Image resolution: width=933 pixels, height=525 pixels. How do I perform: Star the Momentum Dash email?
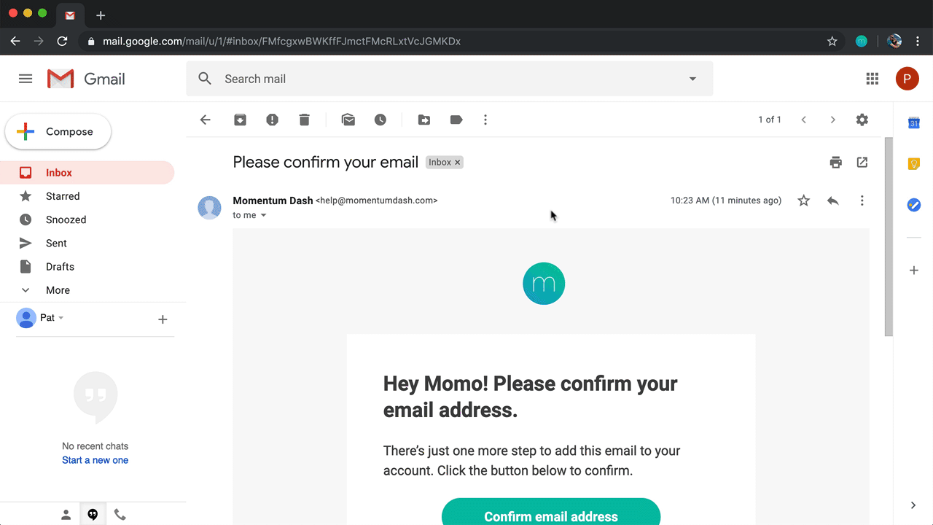click(x=803, y=201)
